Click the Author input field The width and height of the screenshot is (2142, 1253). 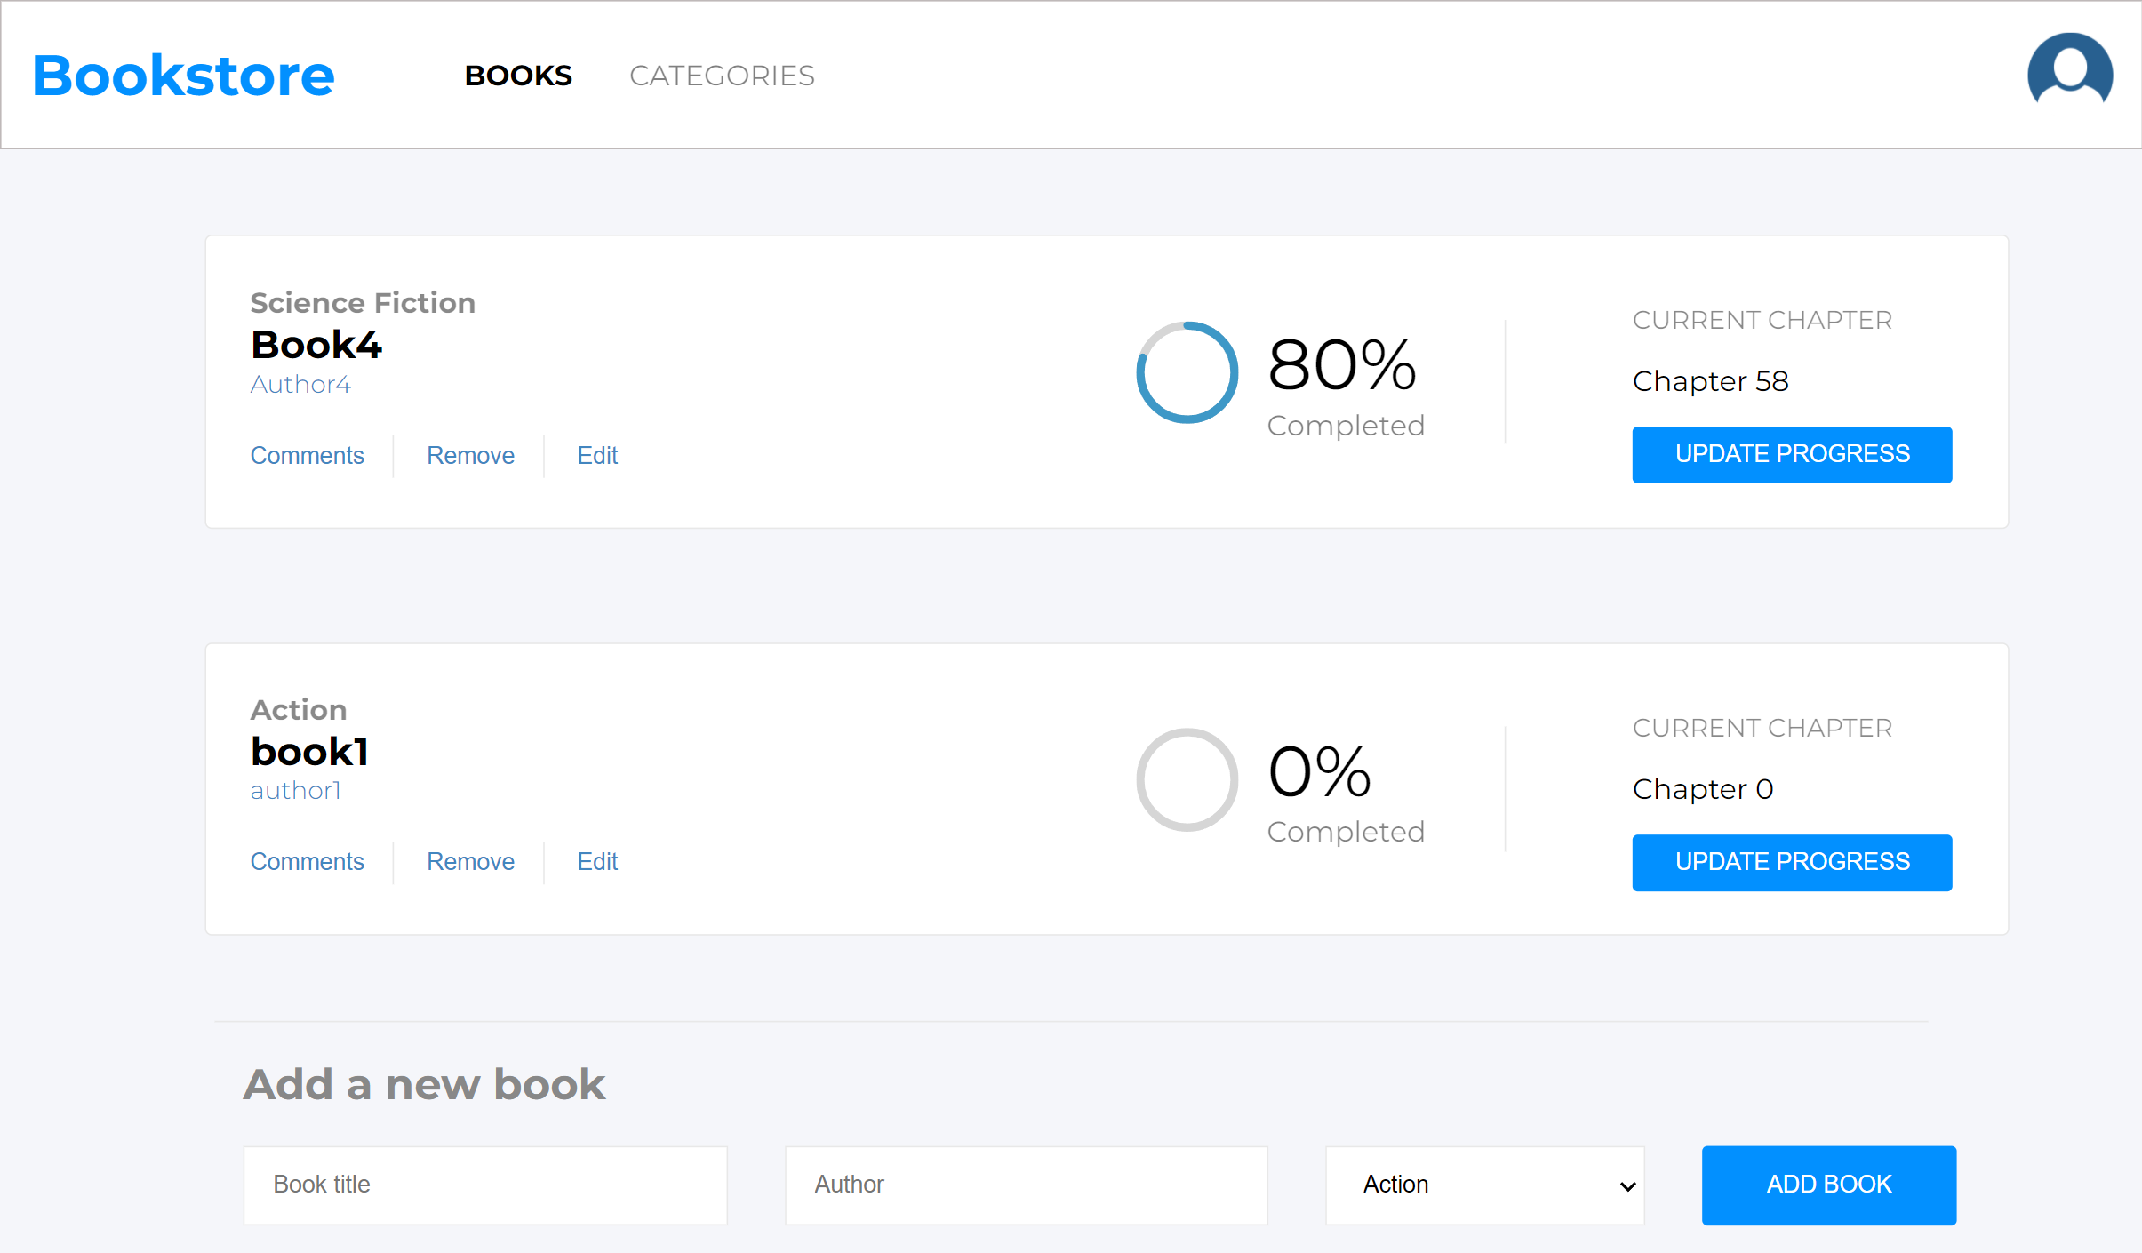(x=1026, y=1185)
